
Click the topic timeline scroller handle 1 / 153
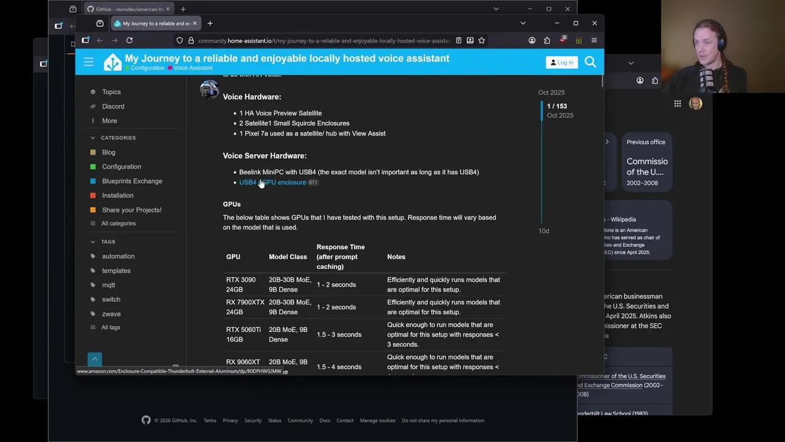(557, 110)
